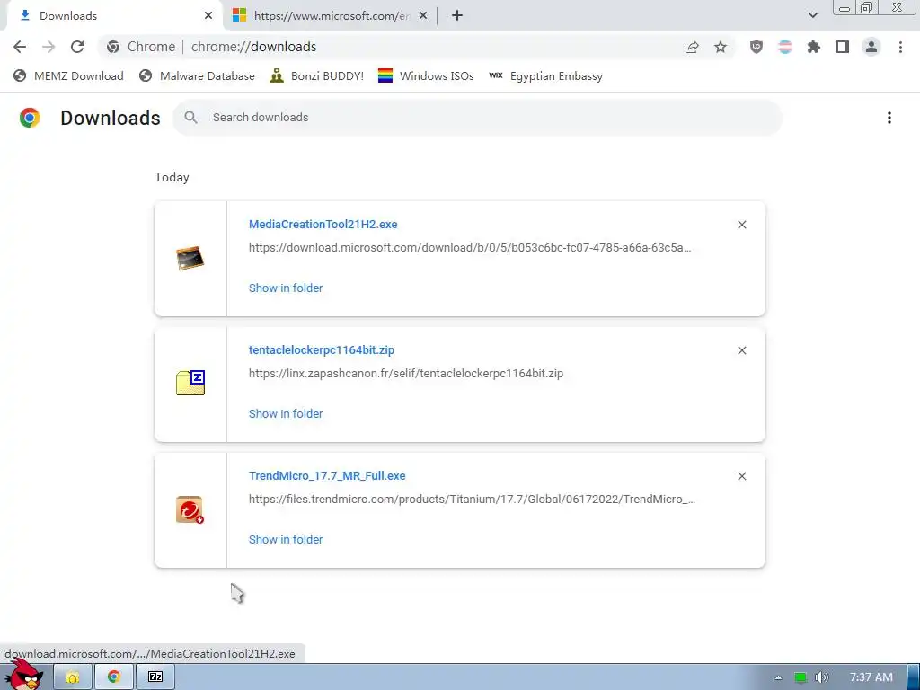Click the 7:37 AM taskbar clock
Screen dimensions: 920x690
871,677
